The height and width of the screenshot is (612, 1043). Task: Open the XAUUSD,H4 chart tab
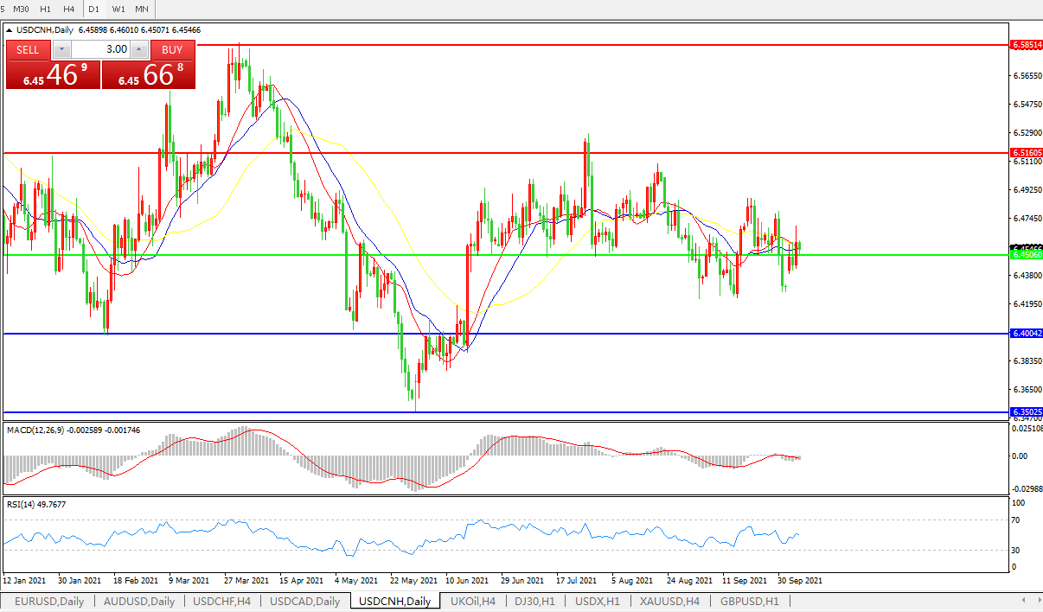coord(670,601)
